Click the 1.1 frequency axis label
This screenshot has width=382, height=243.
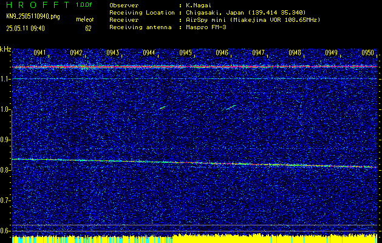tap(5, 79)
